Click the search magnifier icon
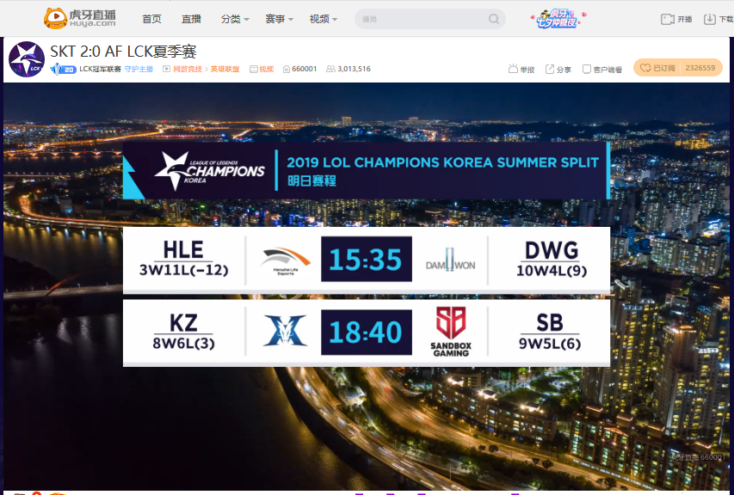Viewport: 734px width, 495px height. (x=494, y=19)
